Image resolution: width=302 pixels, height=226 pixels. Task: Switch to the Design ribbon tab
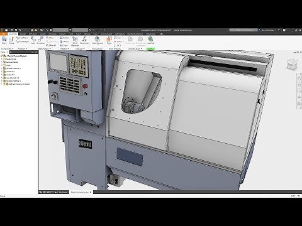(x=23, y=34)
